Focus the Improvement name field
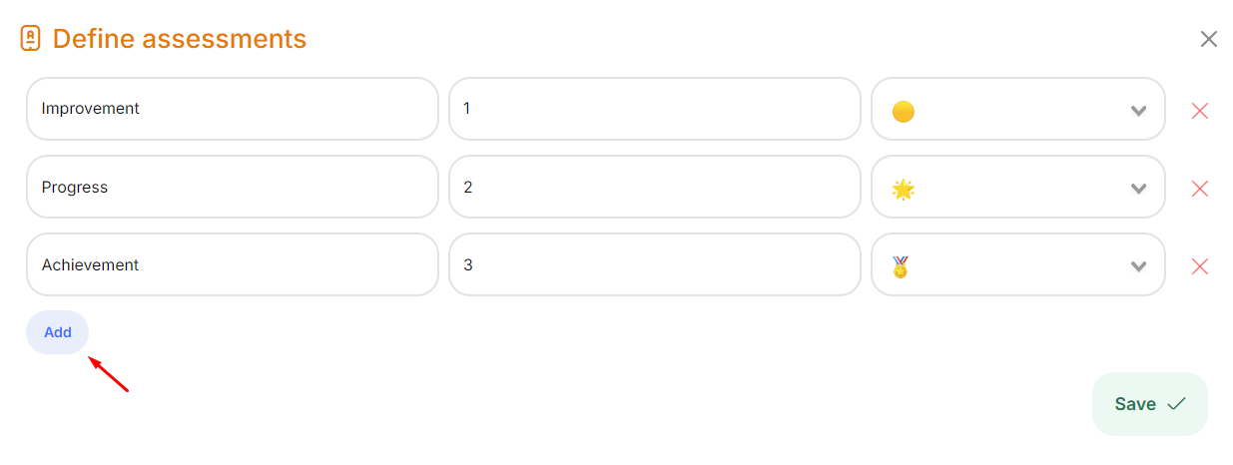The height and width of the screenshot is (465, 1233). click(x=232, y=109)
